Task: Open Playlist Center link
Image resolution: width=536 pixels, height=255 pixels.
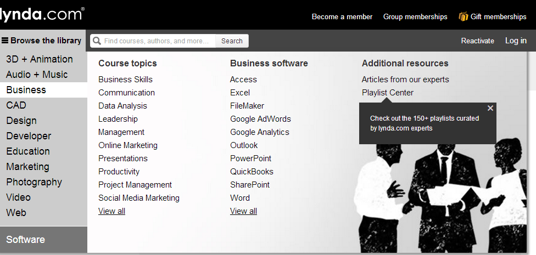Action: coord(388,93)
